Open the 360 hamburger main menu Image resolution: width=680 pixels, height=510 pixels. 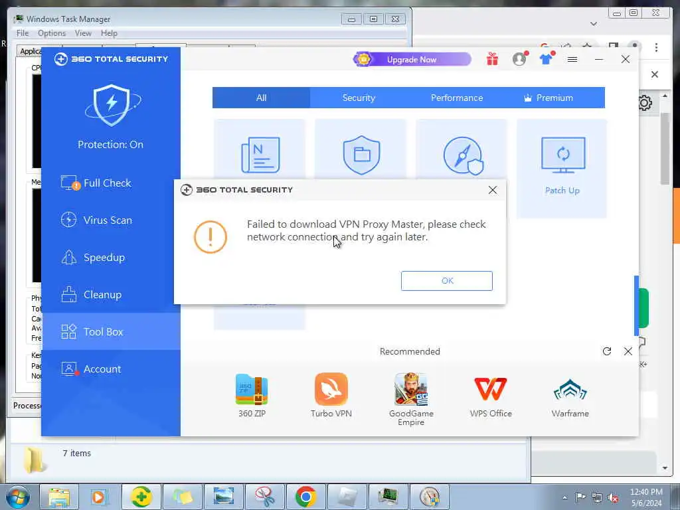pyautogui.click(x=572, y=59)
